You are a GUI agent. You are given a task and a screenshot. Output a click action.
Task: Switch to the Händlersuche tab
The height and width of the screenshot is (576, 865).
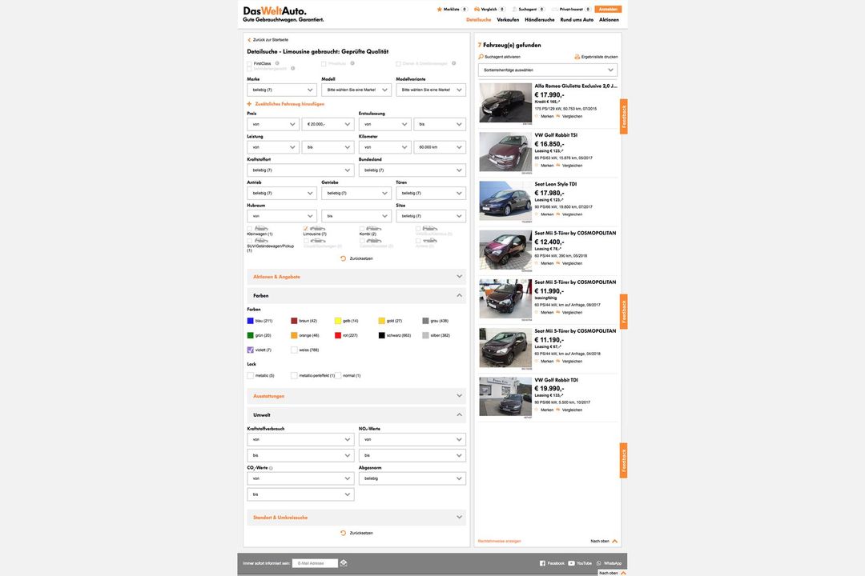(x=540, y=18)
